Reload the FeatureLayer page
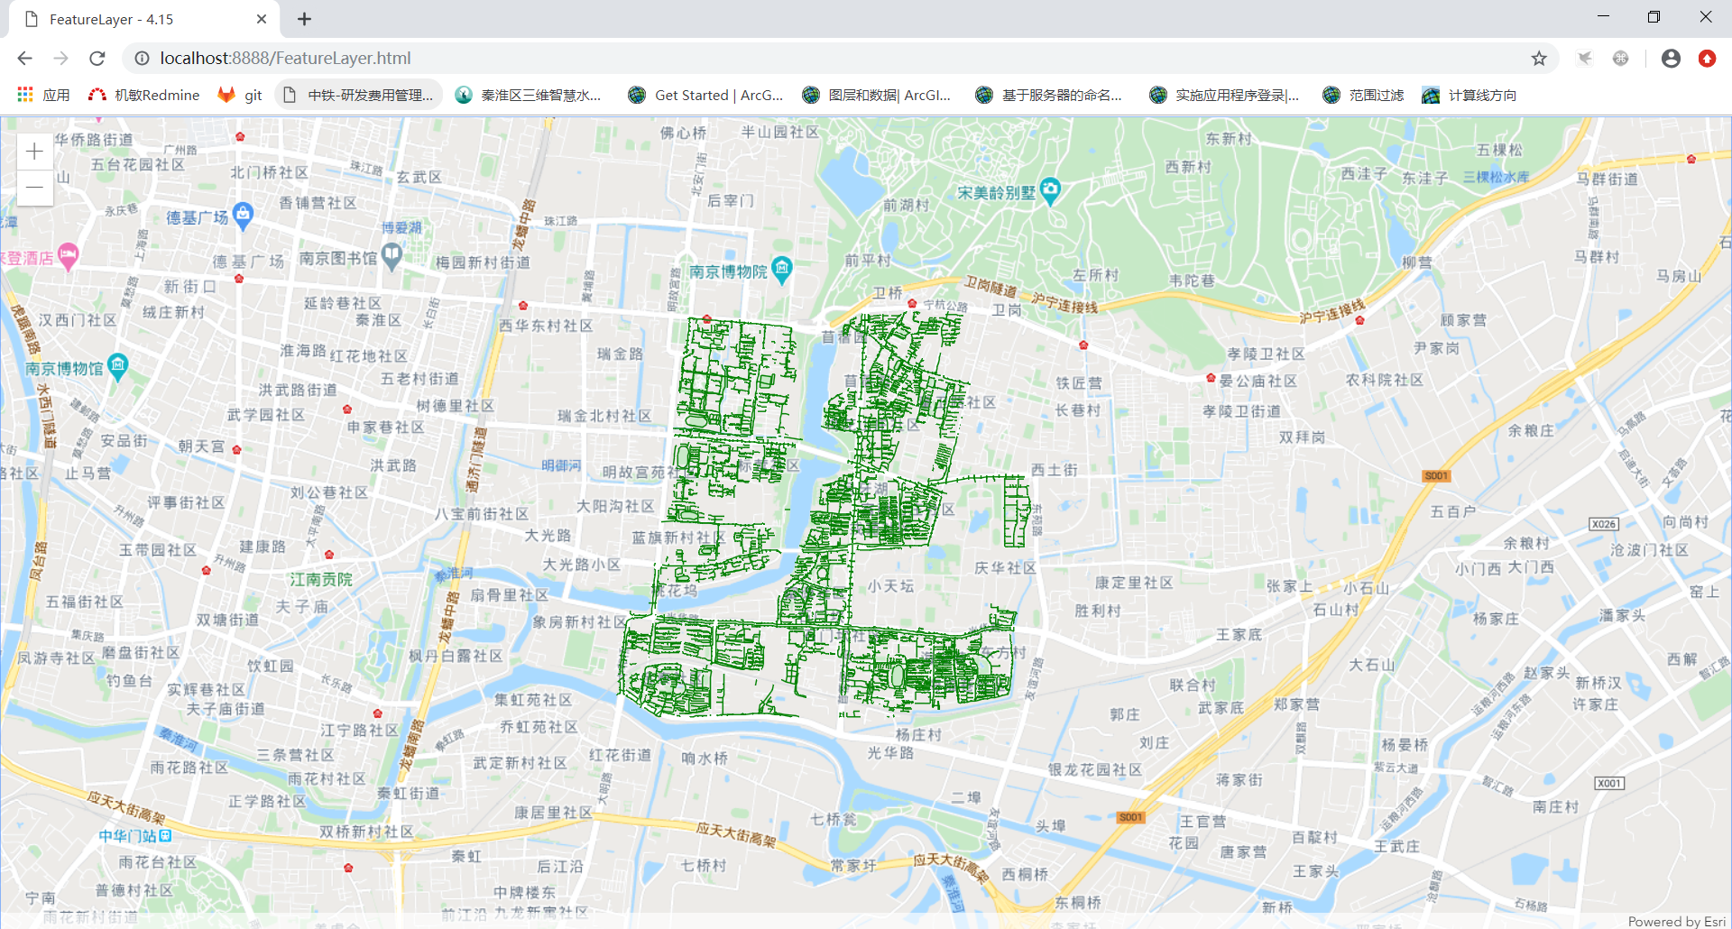The height and width of the screenshot is (929, 1732). pos(97,58)
